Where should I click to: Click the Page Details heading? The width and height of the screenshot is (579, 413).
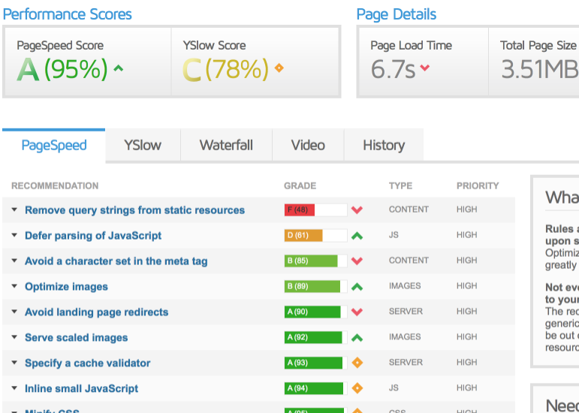(x=397, y=14)
